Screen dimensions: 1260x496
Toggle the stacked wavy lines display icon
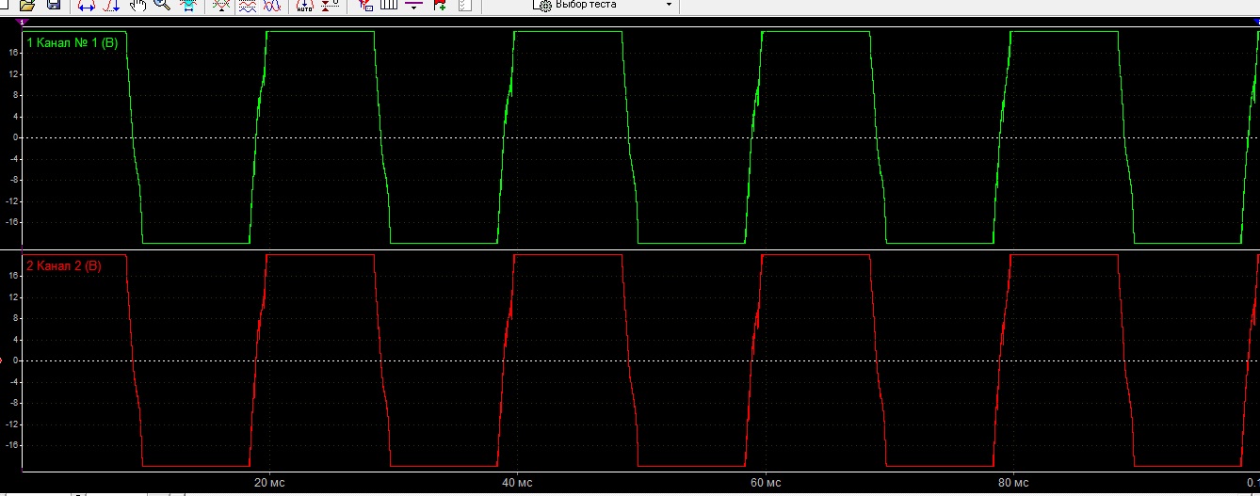248,5
